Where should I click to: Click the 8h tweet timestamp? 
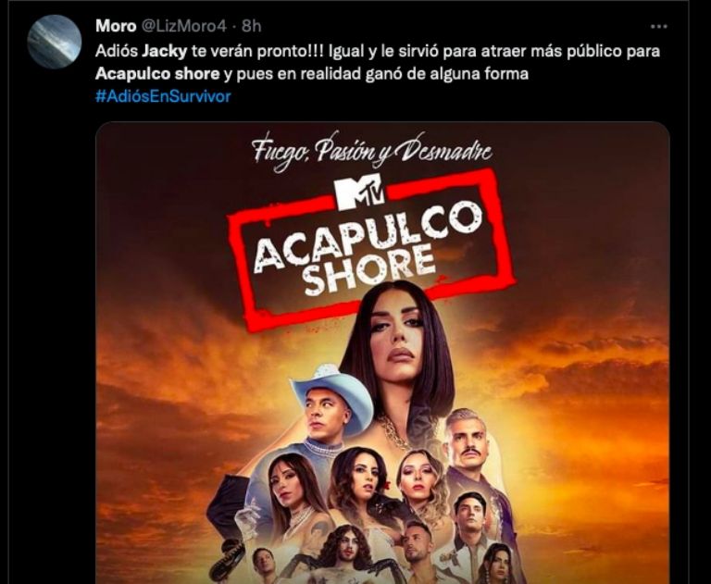(251, 26)
